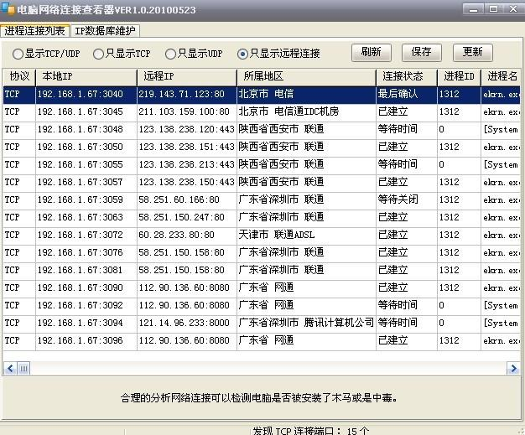
Task: Click the horizontal scrollbar thumb
Action: tap(23, 369)
